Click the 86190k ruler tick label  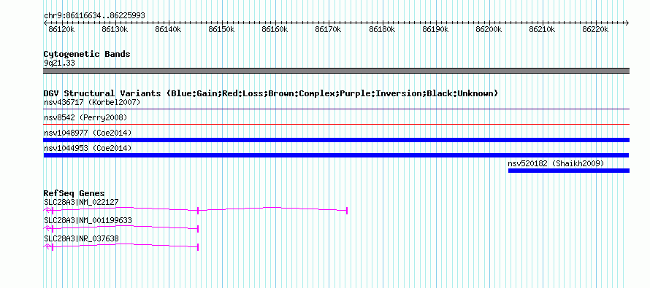436,30
